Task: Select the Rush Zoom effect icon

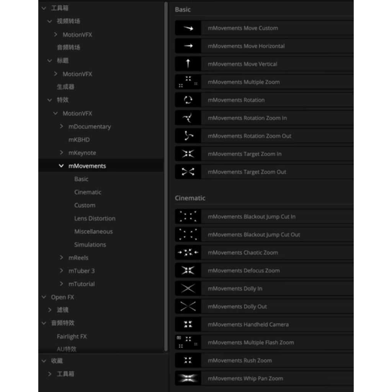Action: click(188, 361)
